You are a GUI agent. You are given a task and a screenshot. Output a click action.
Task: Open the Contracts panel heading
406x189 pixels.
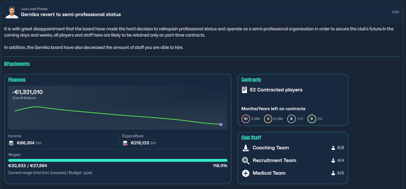(x=251, y=80)
